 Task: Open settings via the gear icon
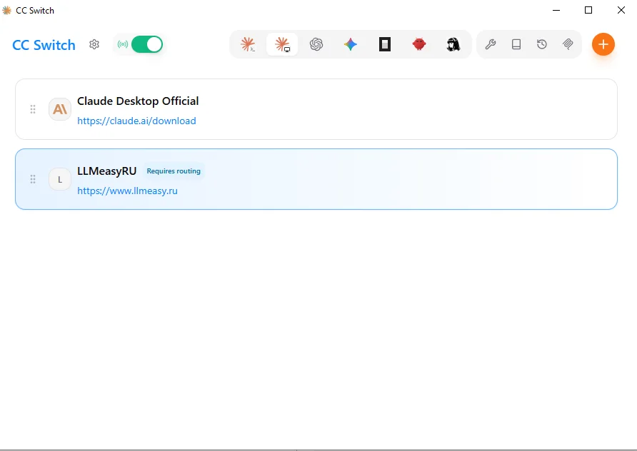pos(94,44)
